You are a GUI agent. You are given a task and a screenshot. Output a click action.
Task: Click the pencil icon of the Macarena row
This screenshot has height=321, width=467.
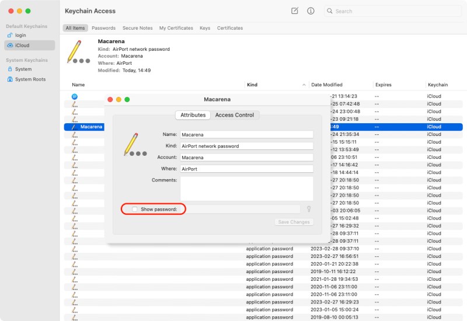(x=75, y=127)
